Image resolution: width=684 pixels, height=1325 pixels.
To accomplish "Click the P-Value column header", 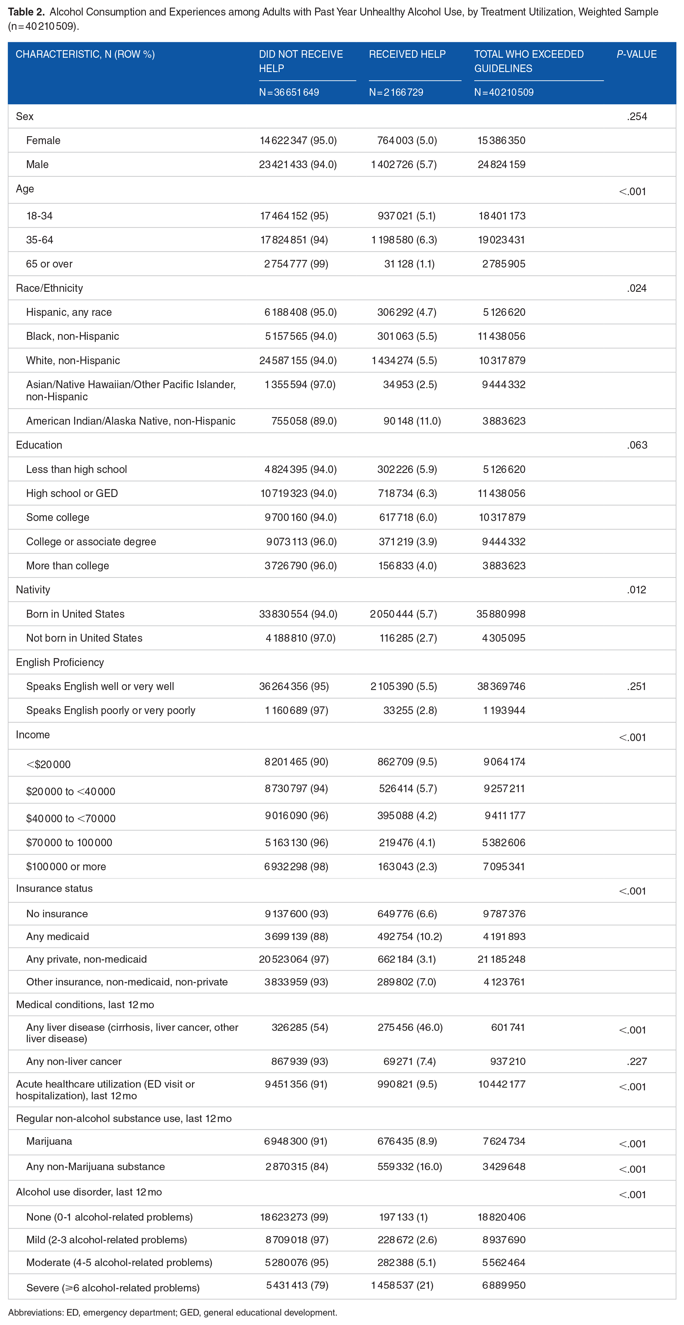I will [636, 54].
